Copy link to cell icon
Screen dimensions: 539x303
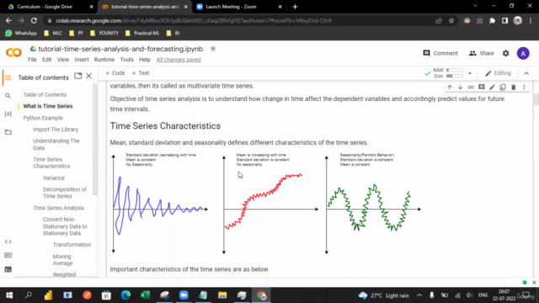tap(471, 88)
